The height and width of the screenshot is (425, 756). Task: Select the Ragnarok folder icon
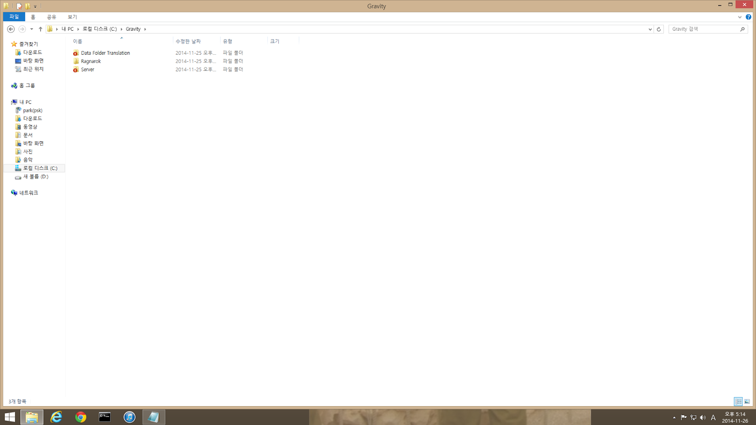coord(76,61)
